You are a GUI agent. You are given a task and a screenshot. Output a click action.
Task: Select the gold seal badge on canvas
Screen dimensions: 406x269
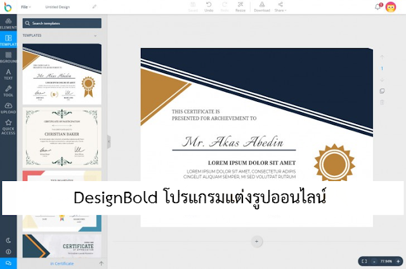pyautogui.click(x=334, y=163)
